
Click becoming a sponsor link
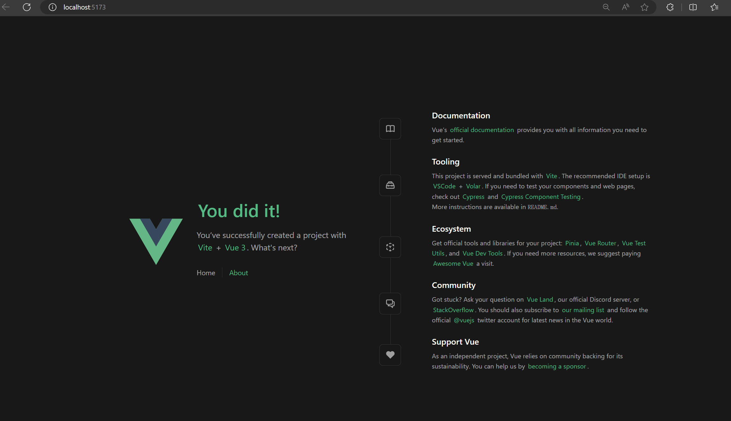(557, 366)
